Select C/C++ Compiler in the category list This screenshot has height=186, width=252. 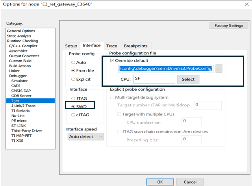[x=23, y=46]
